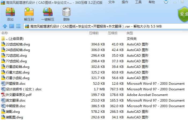This screenshot has height=124, width=188.
Task: Open the 文件 menu
Action: click(112, 2)
